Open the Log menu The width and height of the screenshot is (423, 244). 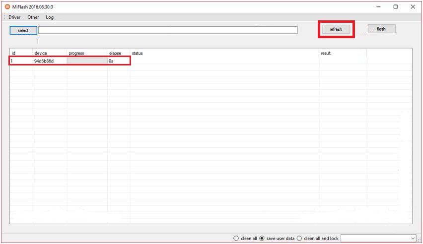50,17
